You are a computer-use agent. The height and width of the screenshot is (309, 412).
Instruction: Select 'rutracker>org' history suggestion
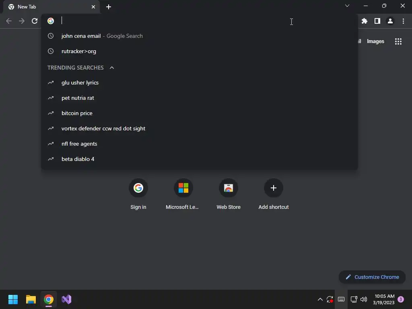[x=200, y=51]
